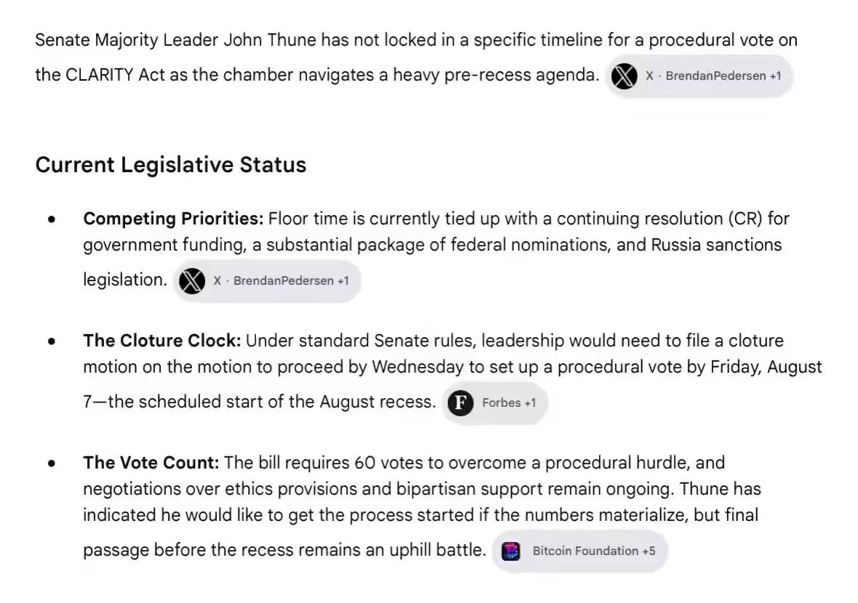The width and height of the screenshot is (858, 603).
Task: Click the X logo beside the word legislation
Action: pyautogui.click(x=192, y=281)
